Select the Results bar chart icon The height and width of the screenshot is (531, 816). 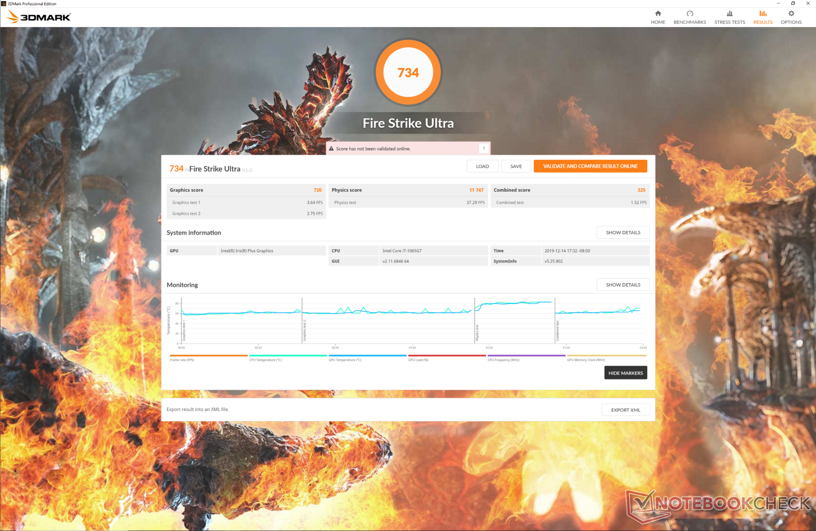tap(763, 14)
